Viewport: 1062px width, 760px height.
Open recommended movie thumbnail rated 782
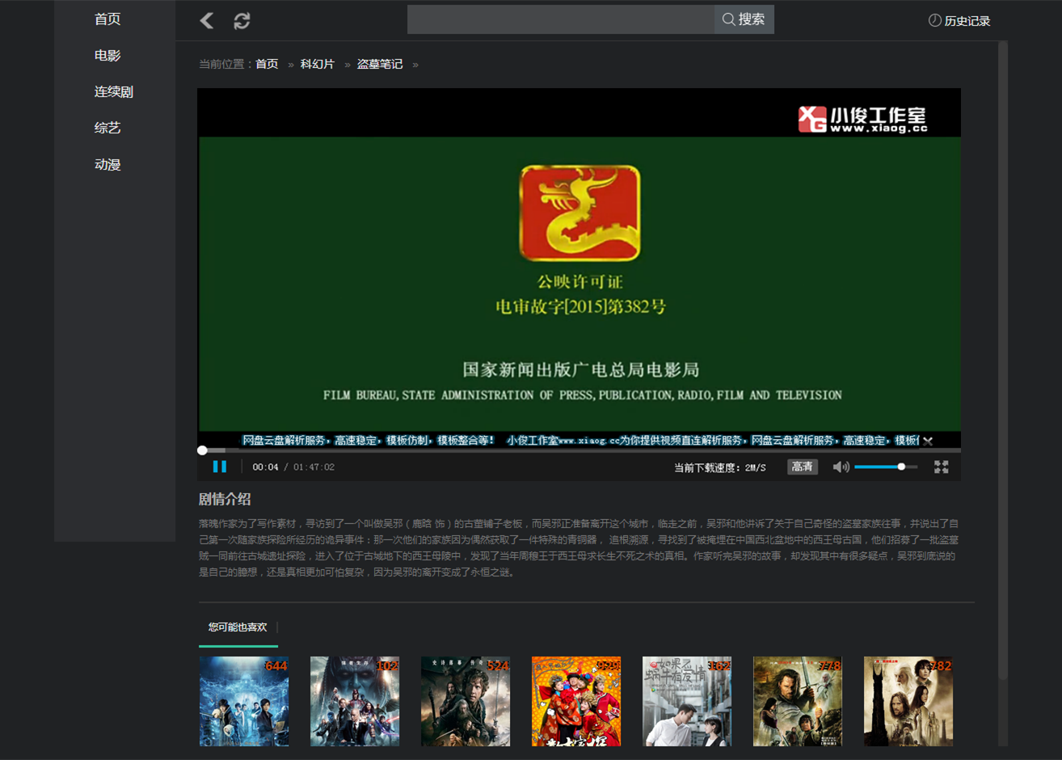coord(908,701)
